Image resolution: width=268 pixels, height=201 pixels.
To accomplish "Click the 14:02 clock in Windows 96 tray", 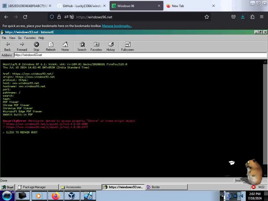I will 261,187.
